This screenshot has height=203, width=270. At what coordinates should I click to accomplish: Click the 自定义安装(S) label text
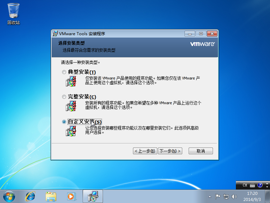(x=85, y=122)
